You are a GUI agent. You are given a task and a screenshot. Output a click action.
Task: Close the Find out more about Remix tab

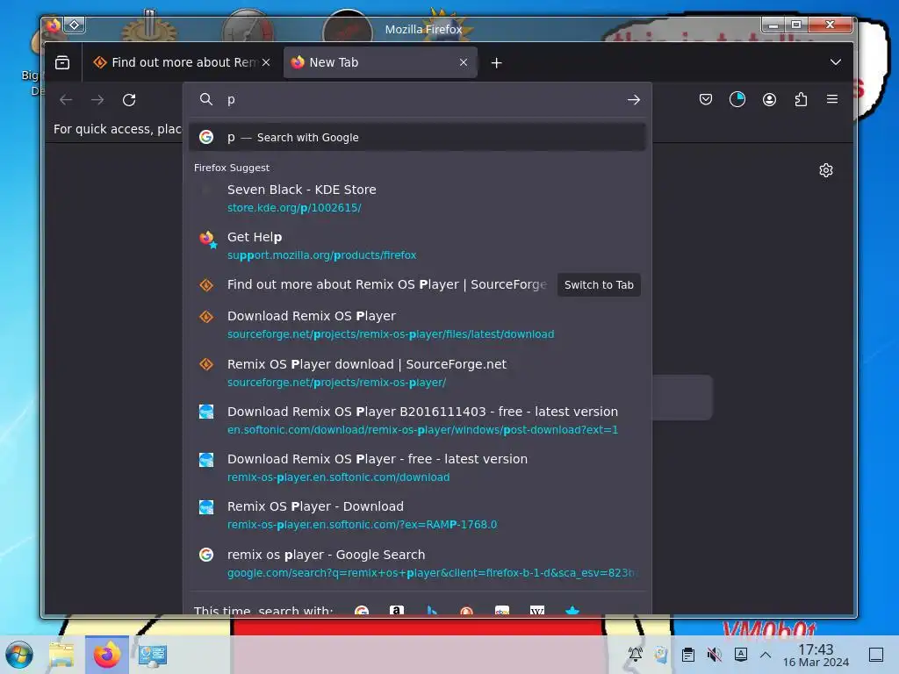266,62
